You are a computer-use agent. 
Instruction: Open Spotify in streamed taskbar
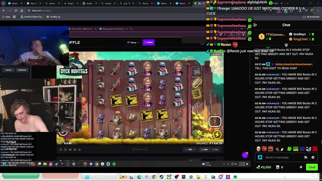point(114,164)
